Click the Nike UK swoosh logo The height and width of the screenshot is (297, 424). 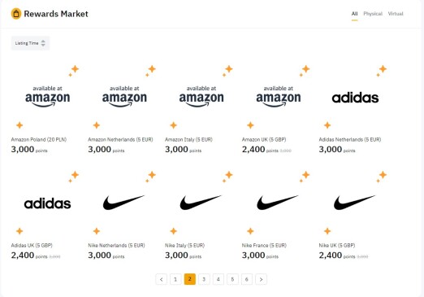pos(354,203)
